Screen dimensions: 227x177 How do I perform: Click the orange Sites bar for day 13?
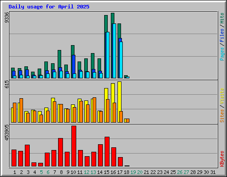pyautogui.click(x=94, y=110)
